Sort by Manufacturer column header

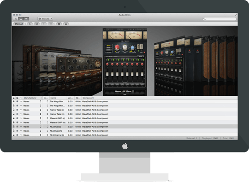pyautogui.click(x=33, y=98)
